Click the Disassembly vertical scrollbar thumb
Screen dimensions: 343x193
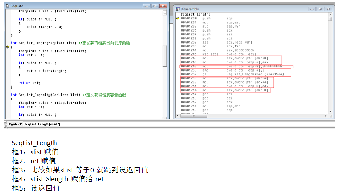pyautogui.click(x=330, y=19)
